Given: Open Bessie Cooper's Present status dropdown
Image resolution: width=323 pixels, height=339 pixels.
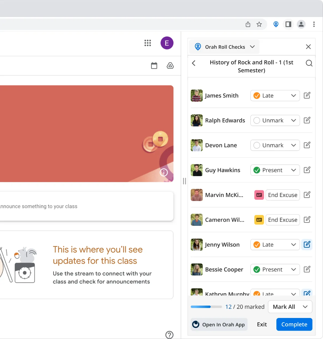Looking at the screenshot, I should coord(275,269).
